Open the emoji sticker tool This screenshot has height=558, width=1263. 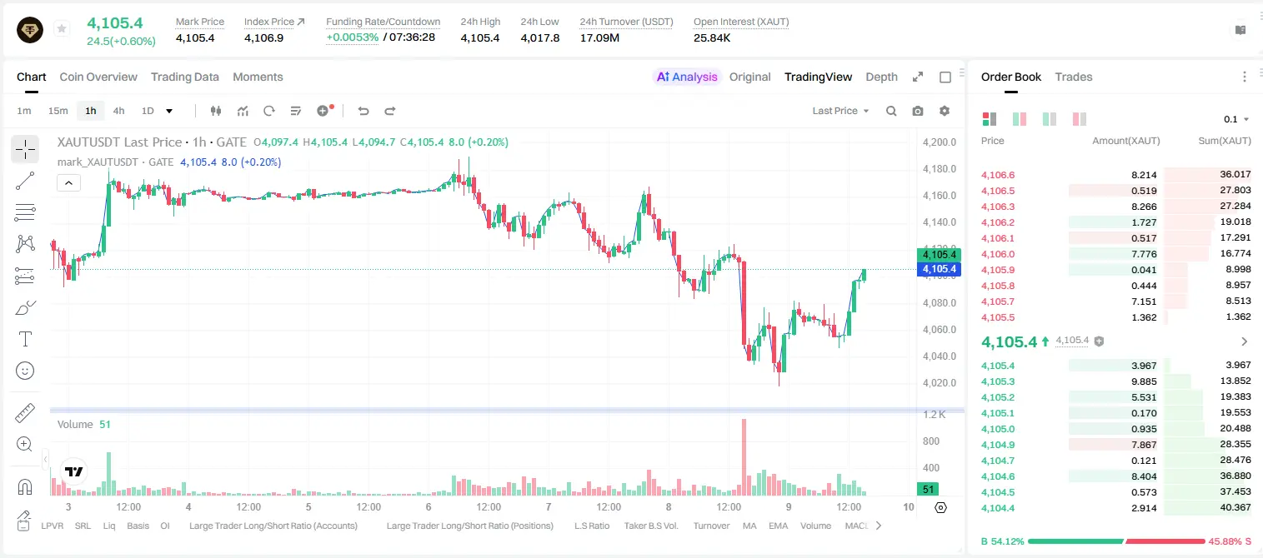pos(25,371)
